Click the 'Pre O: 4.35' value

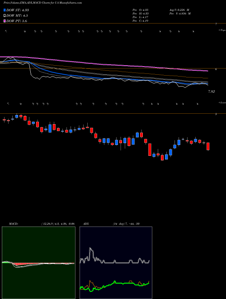[x=141, y=10]
